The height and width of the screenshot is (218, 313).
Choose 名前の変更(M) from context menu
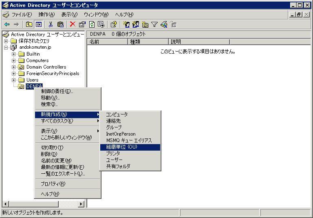pyautogui.click(x=68, y=160)
